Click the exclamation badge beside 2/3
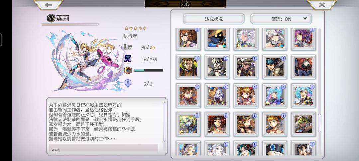This screenshot has width=359, height=161. tap(128, 83)
